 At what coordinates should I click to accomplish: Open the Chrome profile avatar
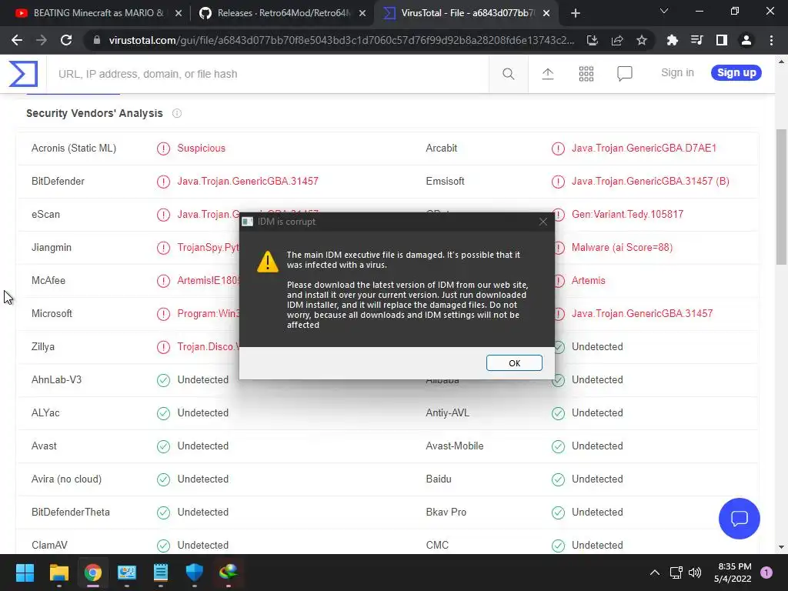pos(746,40)
